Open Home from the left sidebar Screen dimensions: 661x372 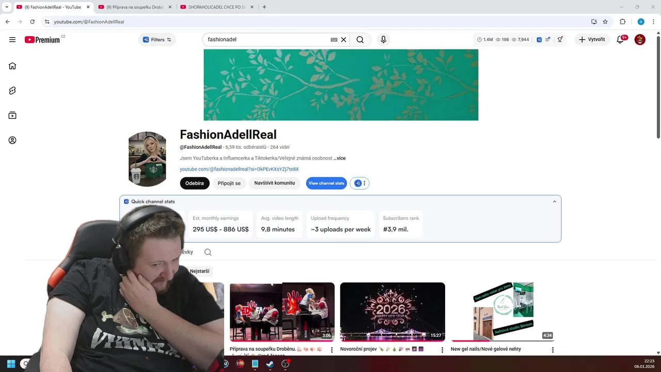[x=12, y=66]
